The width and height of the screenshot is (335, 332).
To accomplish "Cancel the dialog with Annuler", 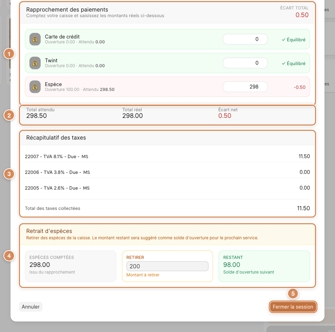I will coord(30,307).
